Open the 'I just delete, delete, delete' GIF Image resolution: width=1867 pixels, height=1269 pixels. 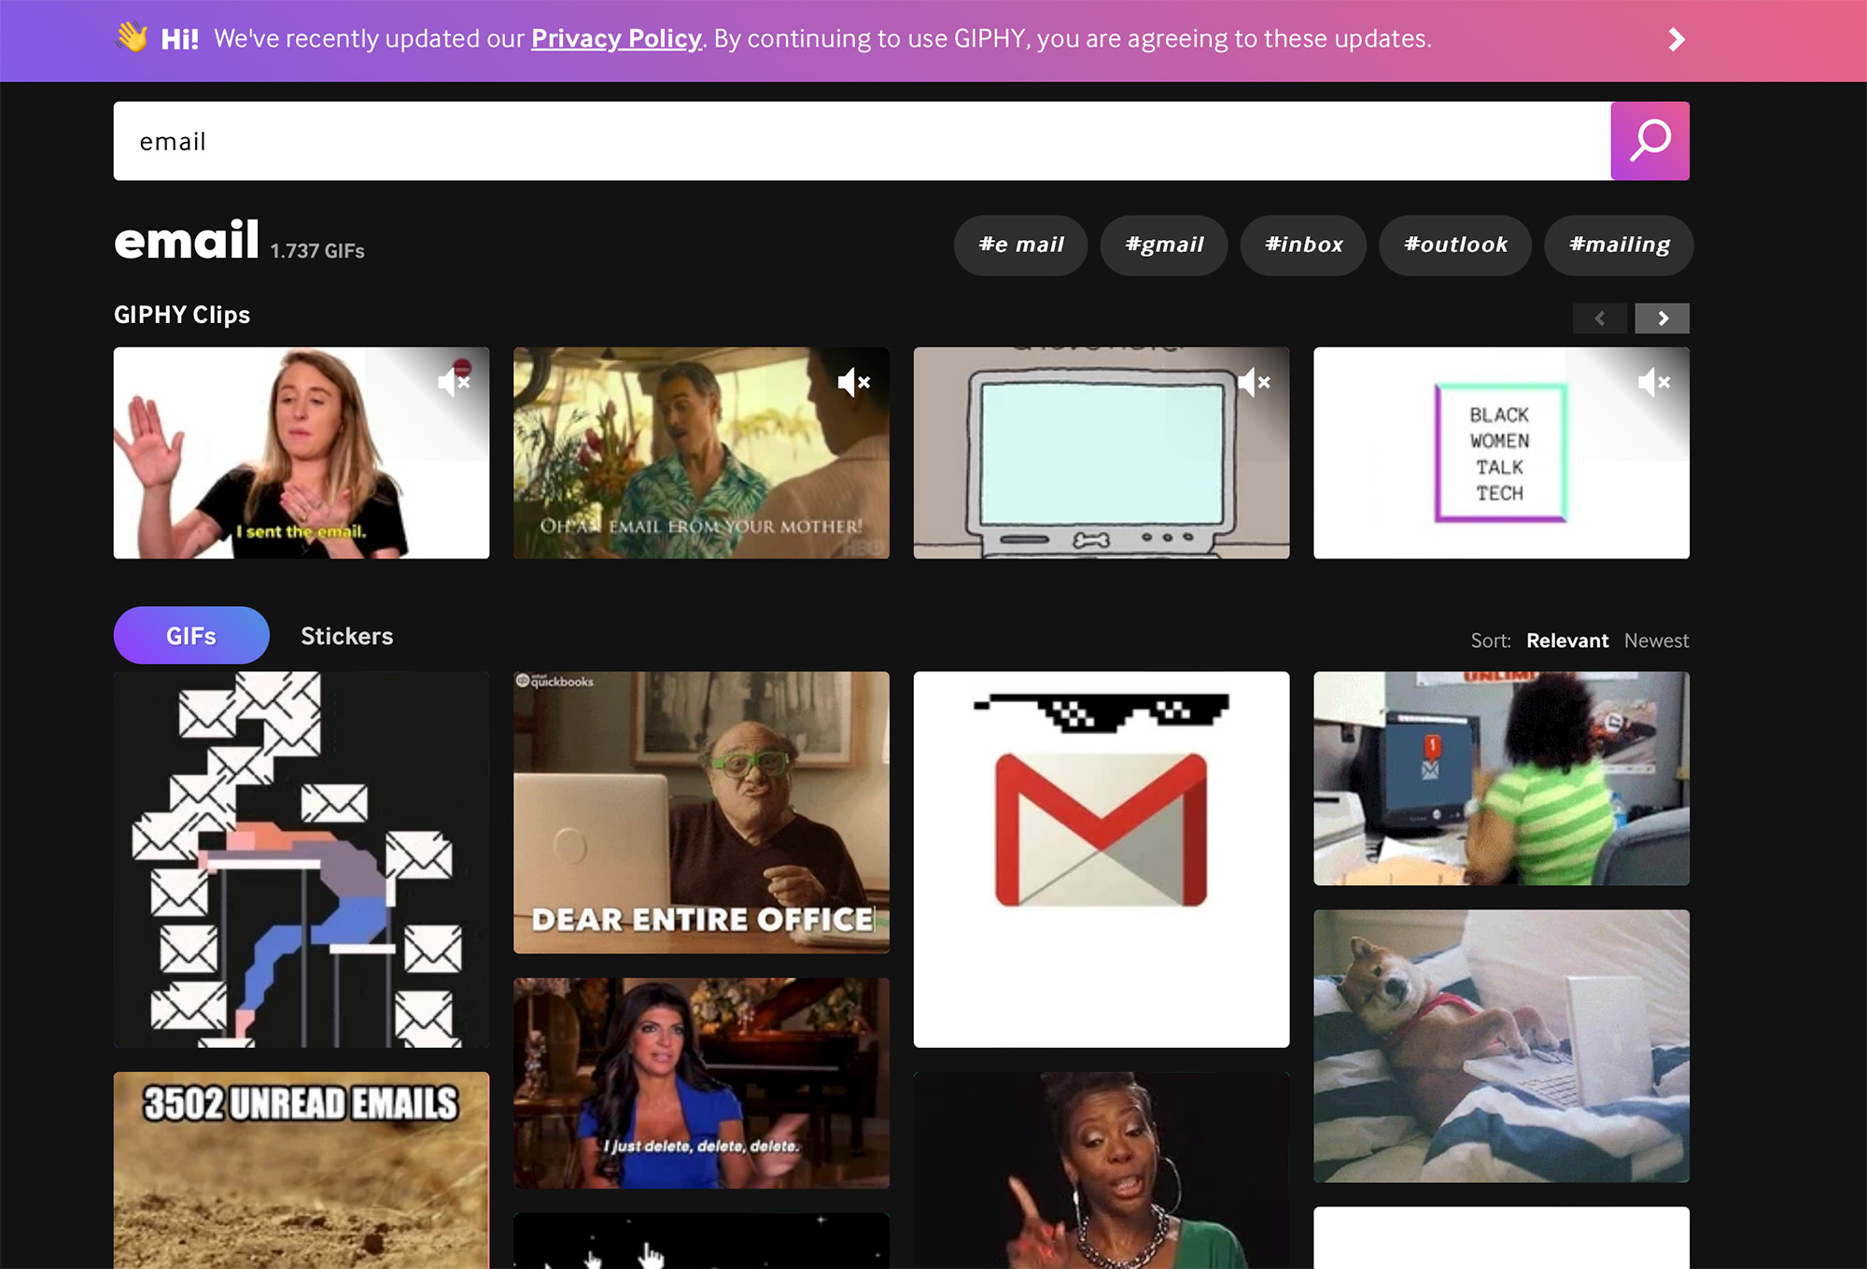click(701, 1083)
